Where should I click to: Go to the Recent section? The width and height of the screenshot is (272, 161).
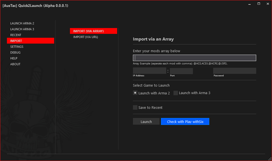pos(16,35)
